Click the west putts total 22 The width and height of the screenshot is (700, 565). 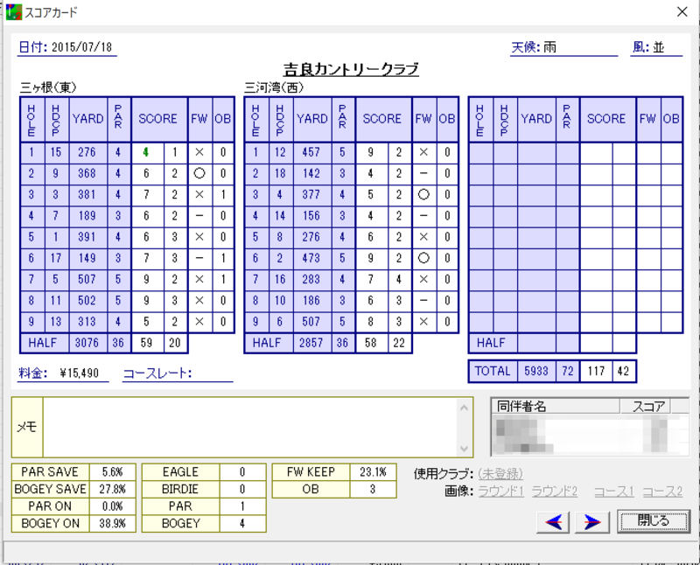click(x=400, y=343)
